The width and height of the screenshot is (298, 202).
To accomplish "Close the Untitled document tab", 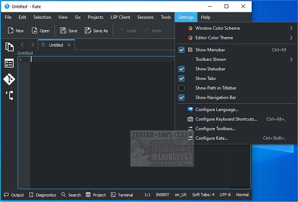I will click(69, 45).
